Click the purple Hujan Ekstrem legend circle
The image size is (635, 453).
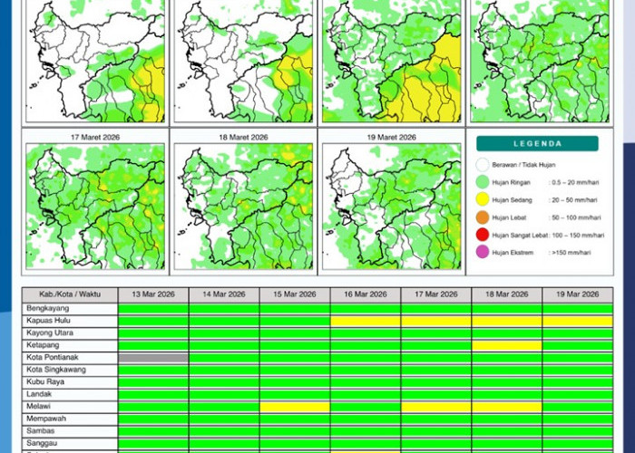click(482, 252)
